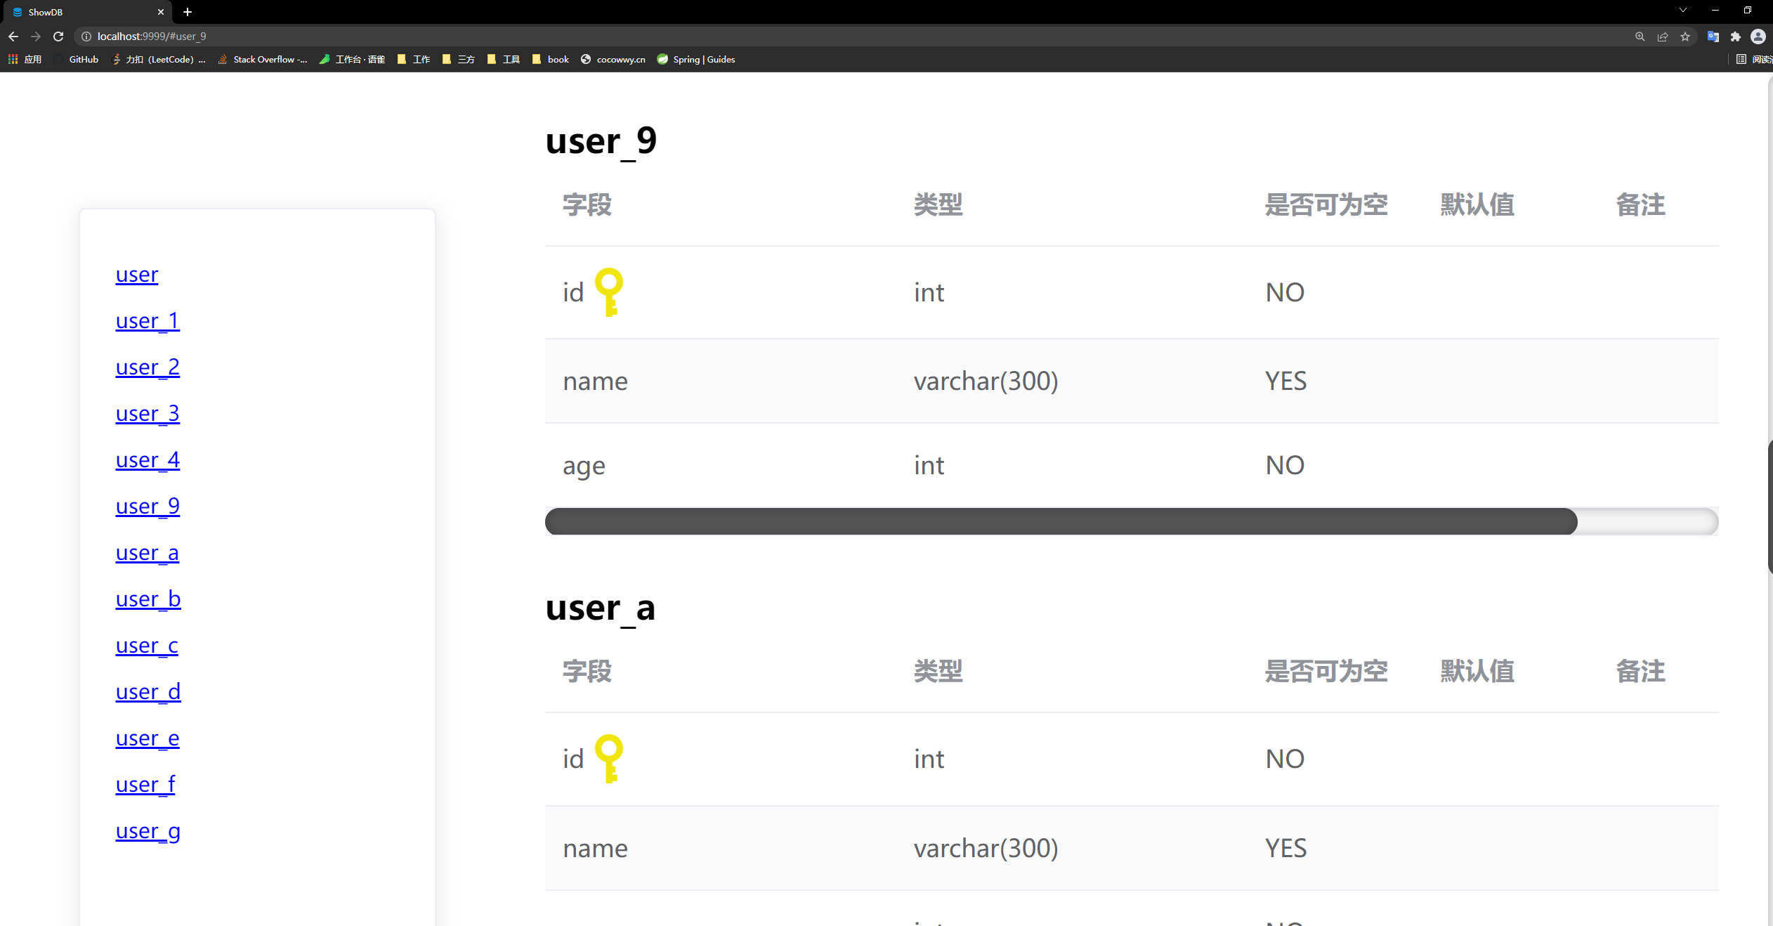The width and height of the screenshot is (1773, 926).
Task: Reload the page with refresh icon
Action: pos(58,37)
